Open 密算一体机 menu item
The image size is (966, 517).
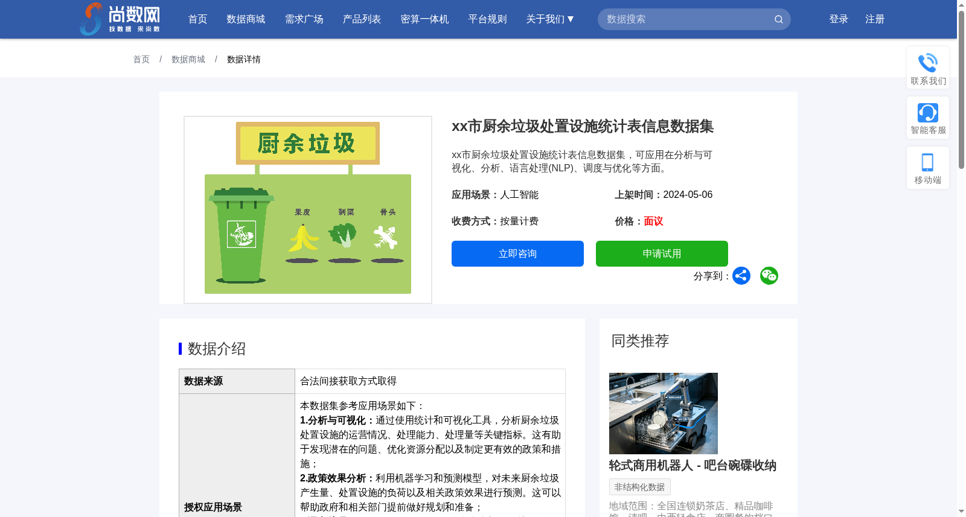pos(425,19)
